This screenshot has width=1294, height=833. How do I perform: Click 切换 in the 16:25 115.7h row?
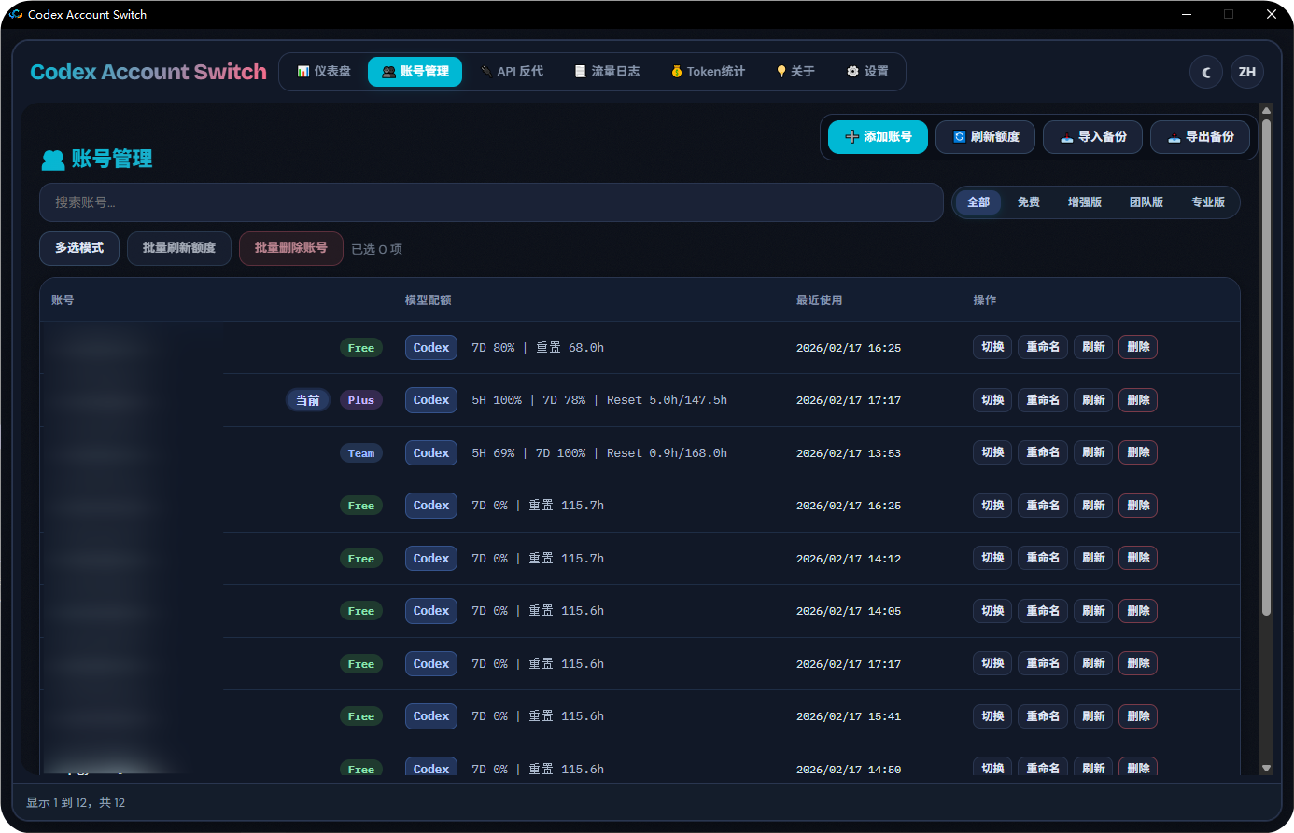click(x=992, y=506)
